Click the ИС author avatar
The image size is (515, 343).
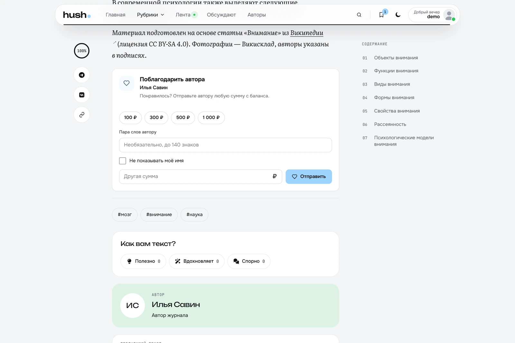[x=133, y=305]
